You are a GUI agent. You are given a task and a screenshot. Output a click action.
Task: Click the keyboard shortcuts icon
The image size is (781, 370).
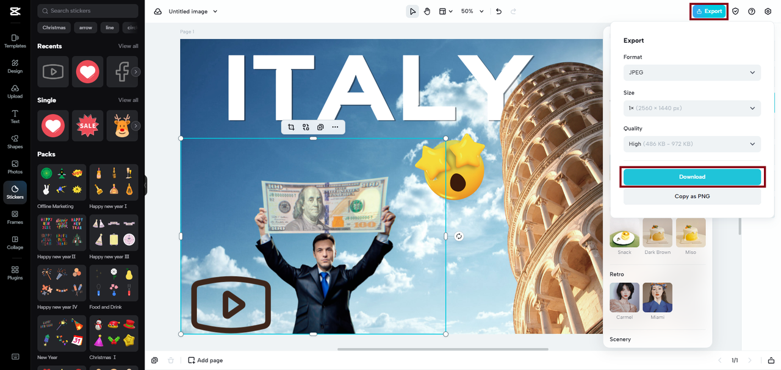(15, 357)
